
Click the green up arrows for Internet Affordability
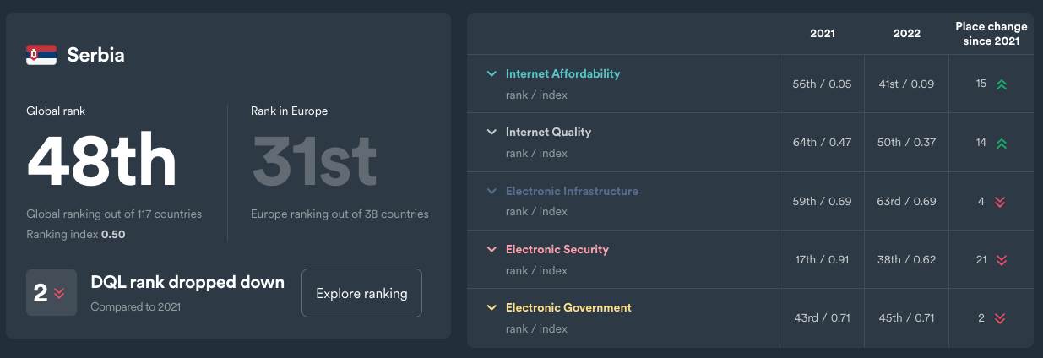pyautogui.click(x=1002, y=84)
